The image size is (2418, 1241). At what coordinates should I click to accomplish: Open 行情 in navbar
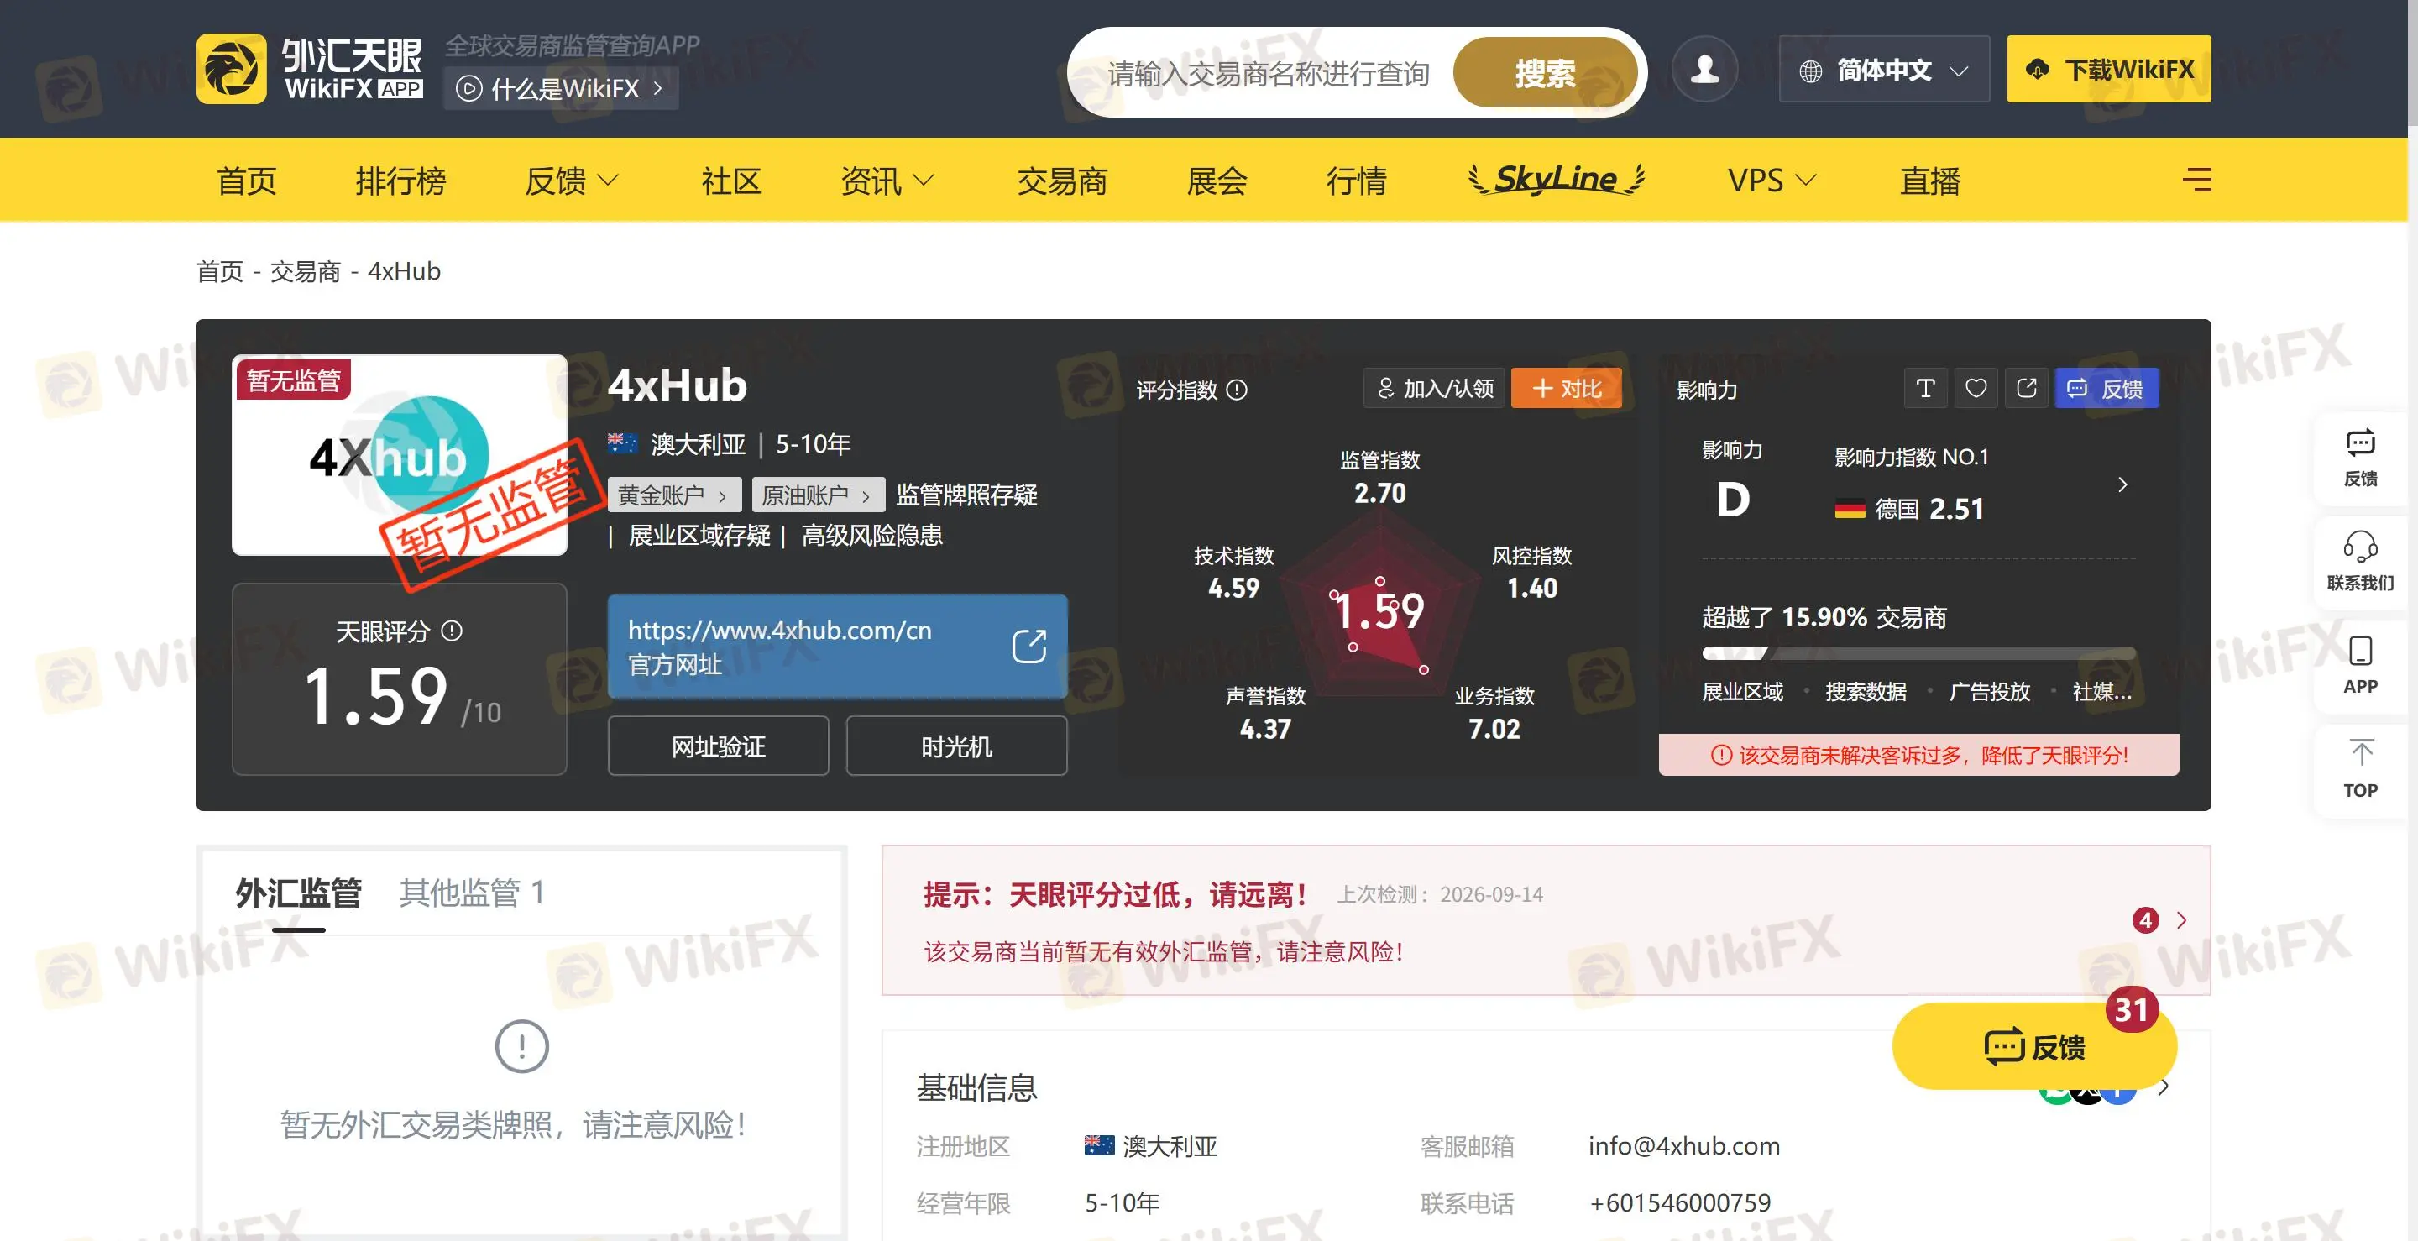1357,181
